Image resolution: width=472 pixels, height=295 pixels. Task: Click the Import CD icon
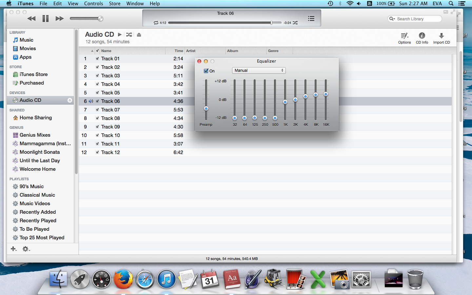[x=441, y=38]
